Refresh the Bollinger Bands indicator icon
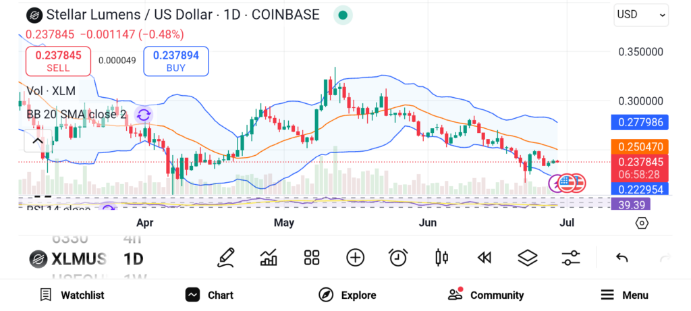 point(143,115)
